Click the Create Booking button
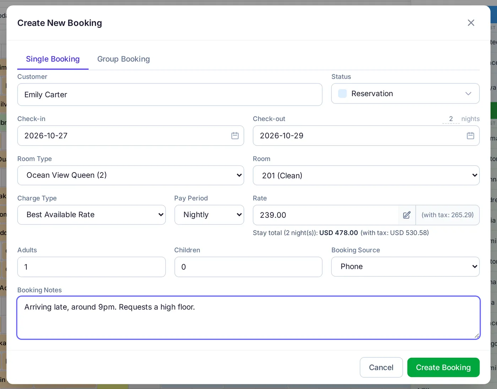This screenshot has width=497, height=389. (x=443, y=367)
